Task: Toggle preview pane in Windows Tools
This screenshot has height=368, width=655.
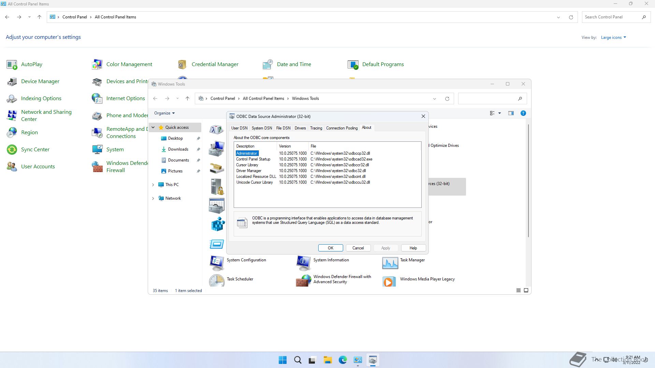Action: (x=511, y=113)
